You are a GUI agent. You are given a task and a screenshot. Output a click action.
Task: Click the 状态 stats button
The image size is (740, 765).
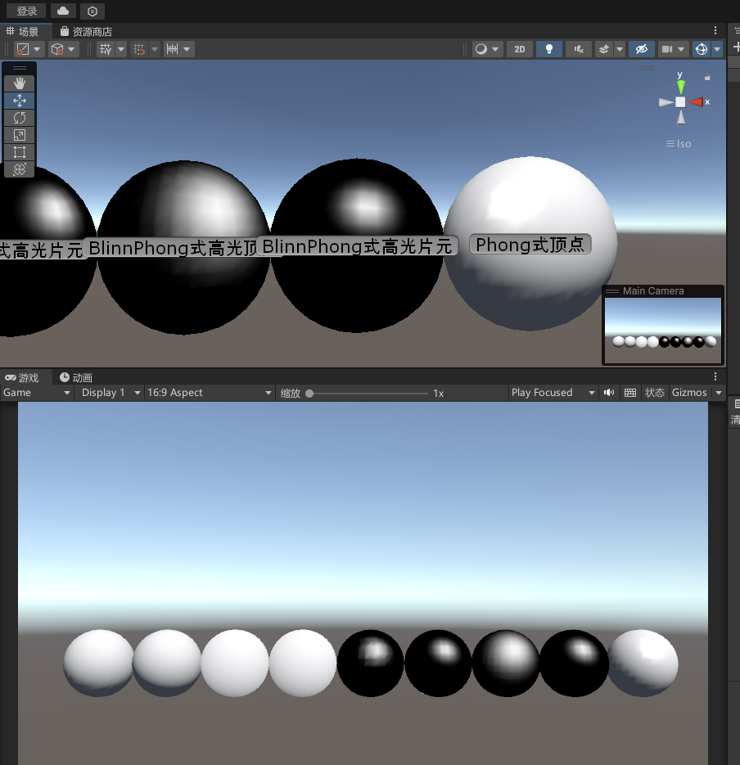pos(655,393)
